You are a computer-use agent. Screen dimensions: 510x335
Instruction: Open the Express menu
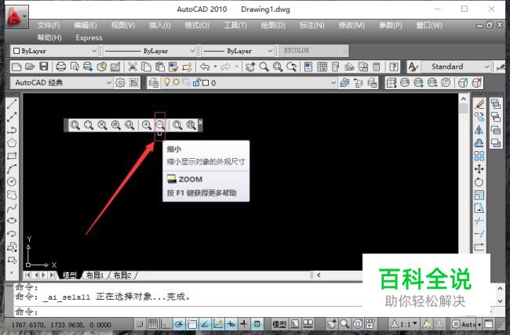(89, 38)
